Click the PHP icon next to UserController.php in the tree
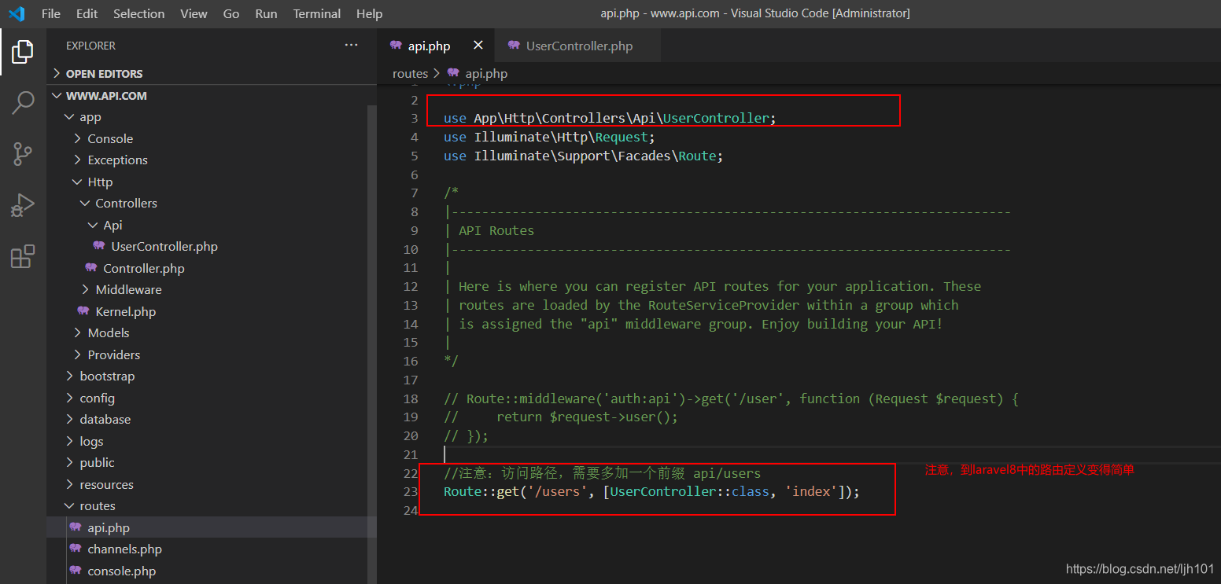1221x584 pixels. [99, 246]
